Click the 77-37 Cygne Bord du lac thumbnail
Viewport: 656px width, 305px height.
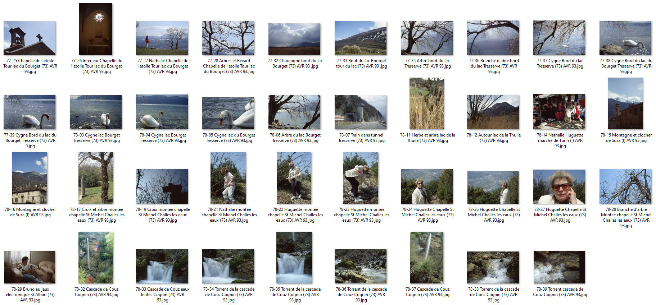[559, 38]
